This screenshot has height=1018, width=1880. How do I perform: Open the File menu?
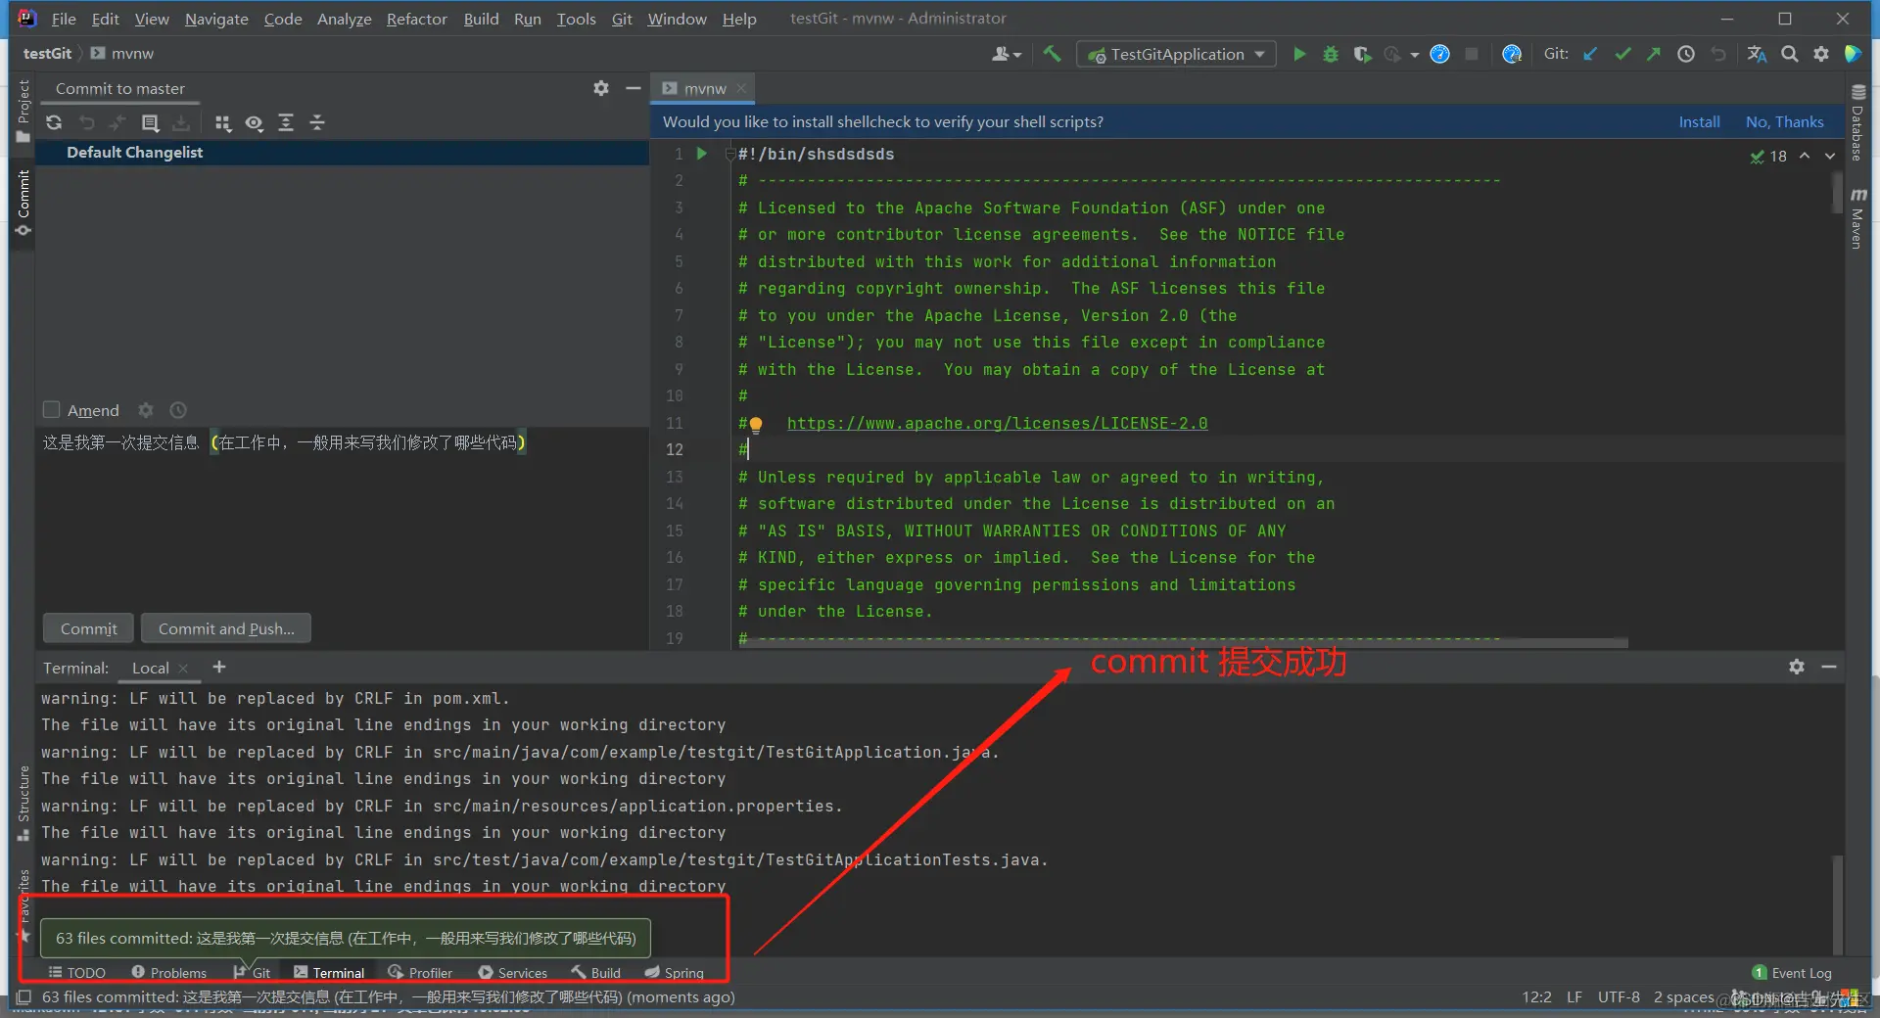pyautogui.click(x=64, y=19)
